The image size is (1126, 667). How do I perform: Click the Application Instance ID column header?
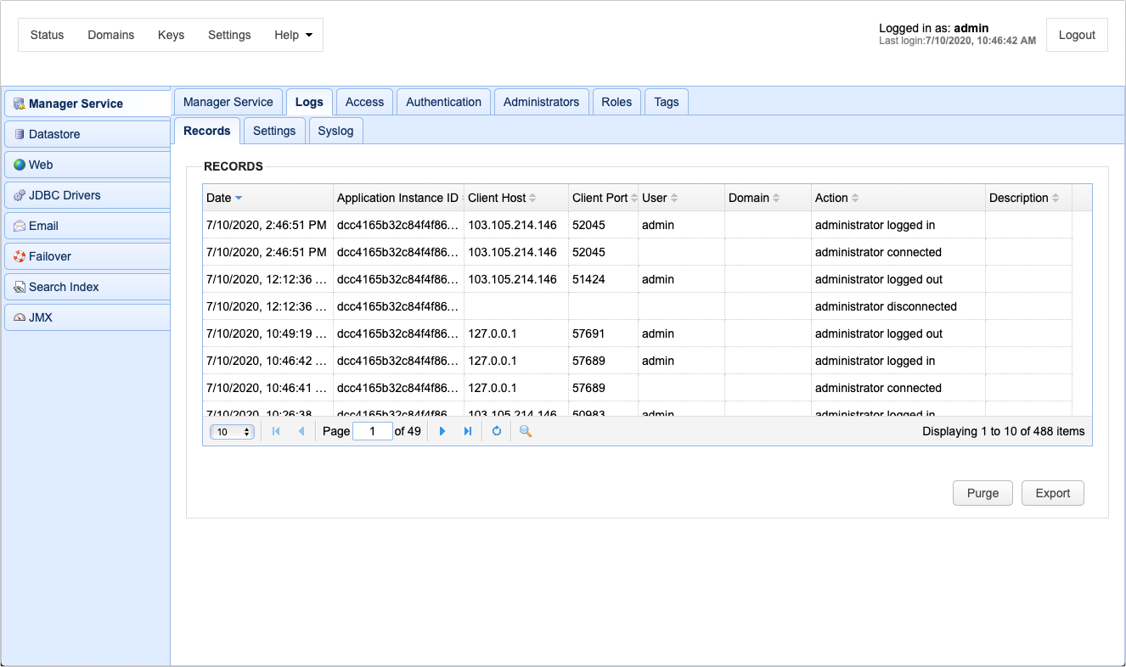(x=398, y=198)
